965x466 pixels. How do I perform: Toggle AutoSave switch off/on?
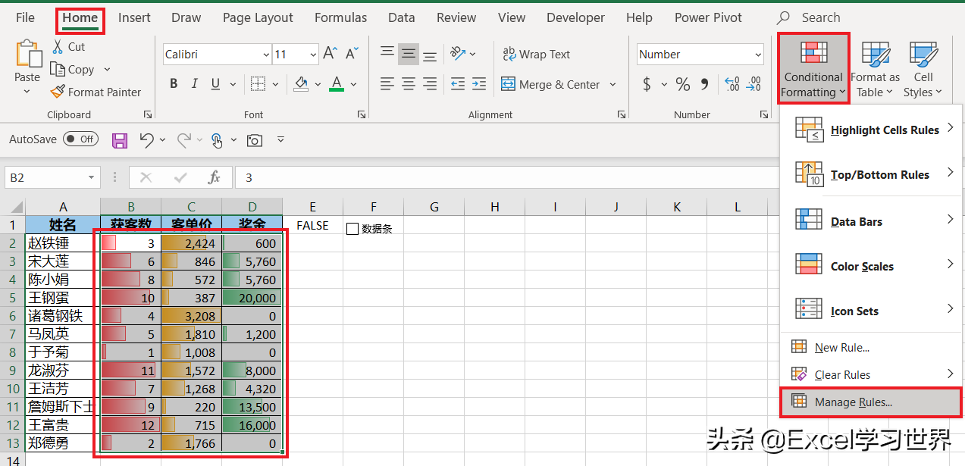pos(80,139)
